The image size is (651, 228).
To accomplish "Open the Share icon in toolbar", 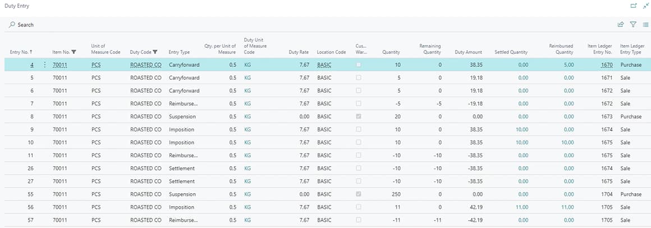I will pos(621,25).
